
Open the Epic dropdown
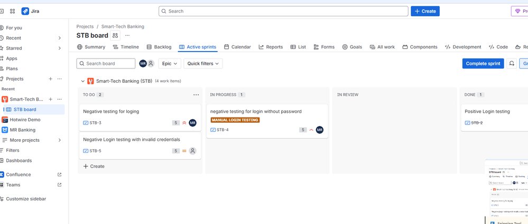tap(170, 63)
